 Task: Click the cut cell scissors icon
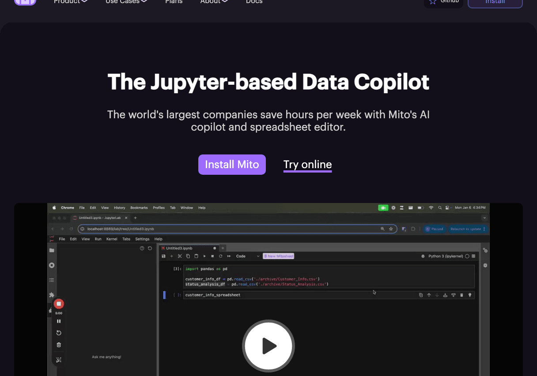pos(180,256)
